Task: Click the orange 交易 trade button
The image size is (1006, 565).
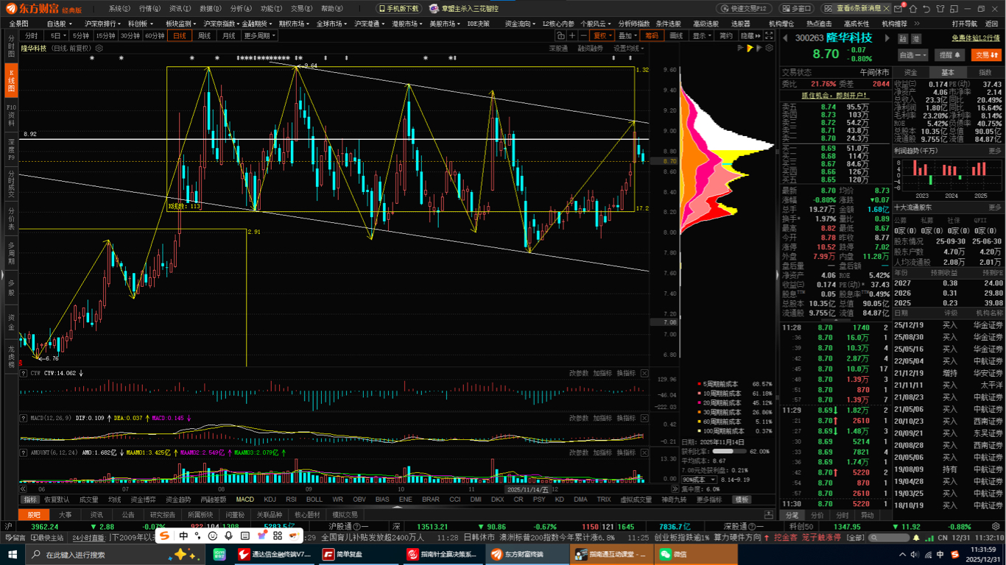Action: (986, 54)
